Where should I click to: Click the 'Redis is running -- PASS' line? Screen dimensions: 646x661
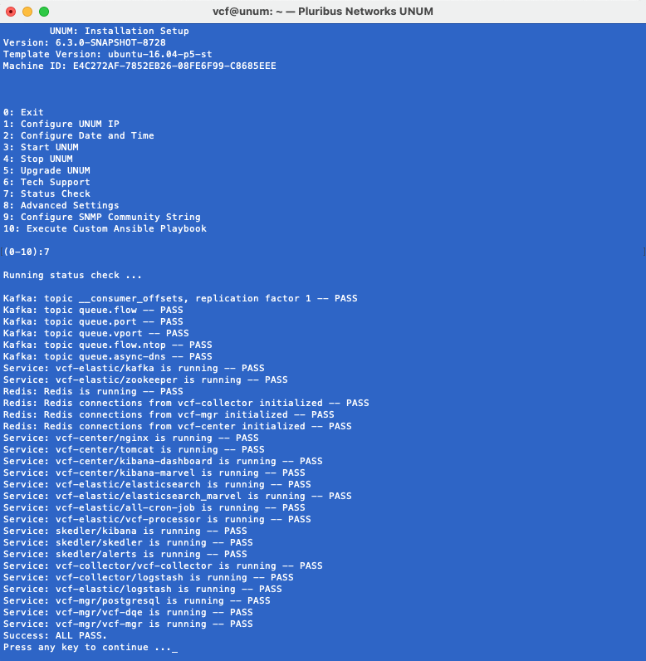click(x=93, y=392)
